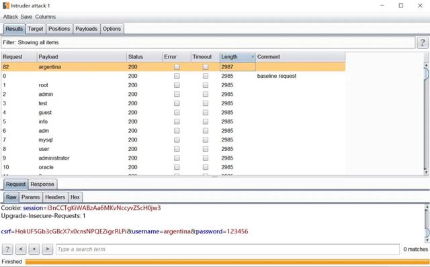The image size is (430, 267).
Task: Open the filter help question mark button
Action: 423,42
